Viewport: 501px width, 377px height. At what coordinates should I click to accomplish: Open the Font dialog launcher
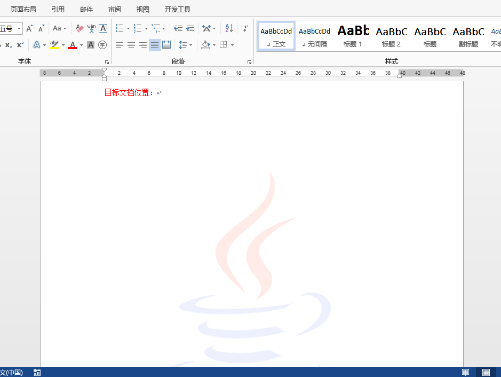tap(107, 62)
